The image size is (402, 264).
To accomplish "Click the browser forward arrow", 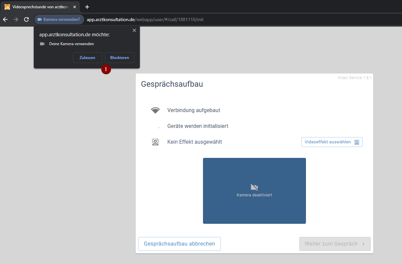I will click(x=16, y=19).
